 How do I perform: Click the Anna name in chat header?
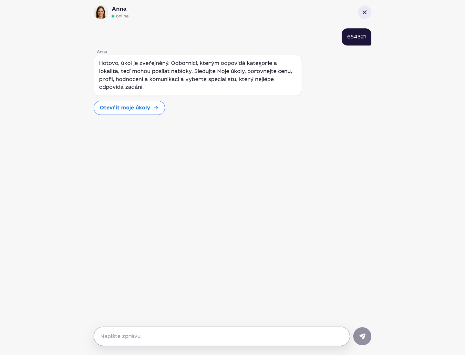pyautogui.click(x=119, y=9)
